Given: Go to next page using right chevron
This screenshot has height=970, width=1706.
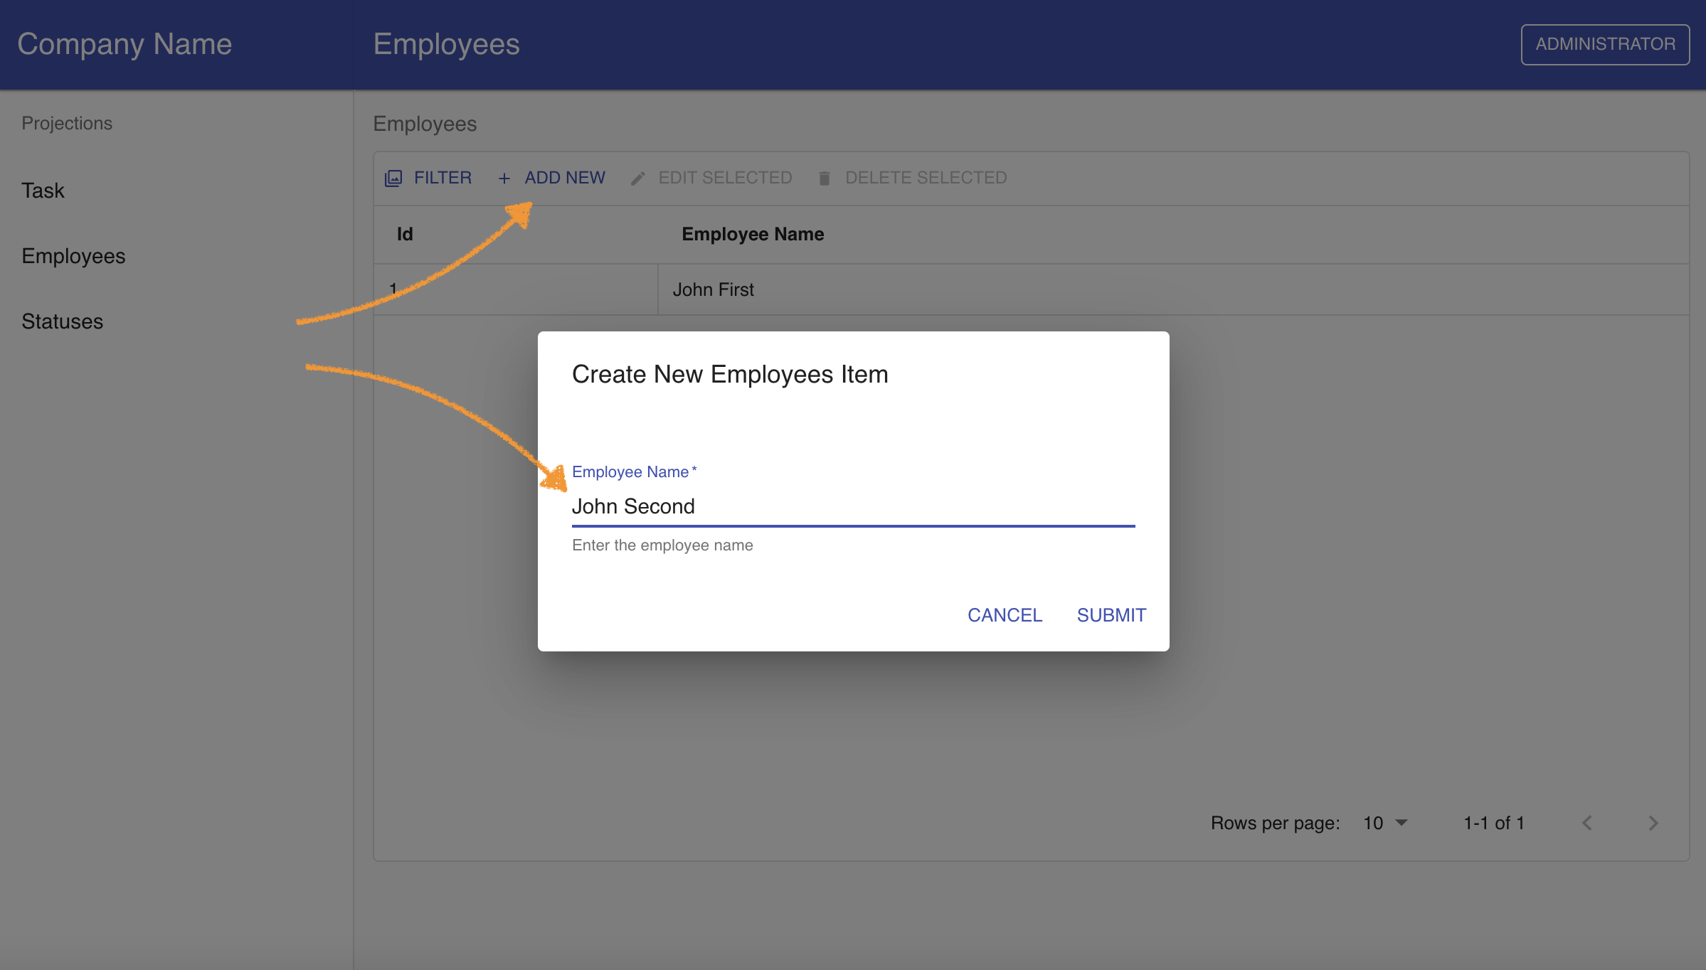Looking at the screenshot, I should pyautogui.click(x=1652, y=823).
